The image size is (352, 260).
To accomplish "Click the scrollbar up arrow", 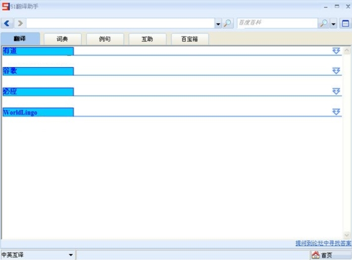I will pyautogui.click(x=347, y=50).
